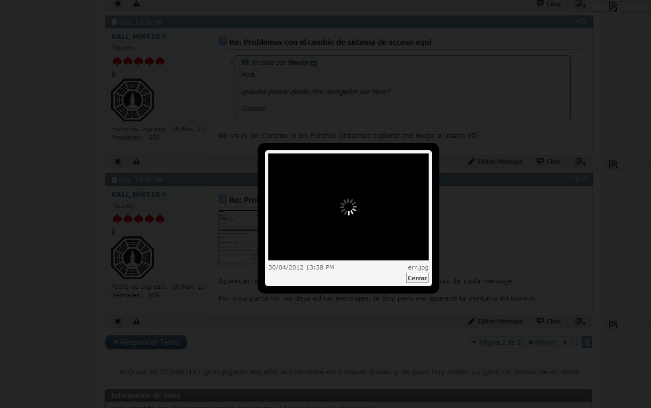Click the report warning icon under post #18

136,161
